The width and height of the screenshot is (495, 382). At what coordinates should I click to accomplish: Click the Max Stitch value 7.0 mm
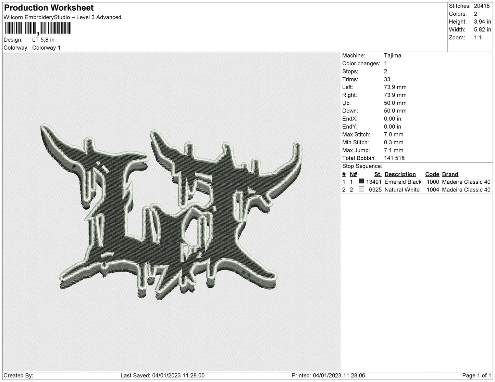point(394,134)
